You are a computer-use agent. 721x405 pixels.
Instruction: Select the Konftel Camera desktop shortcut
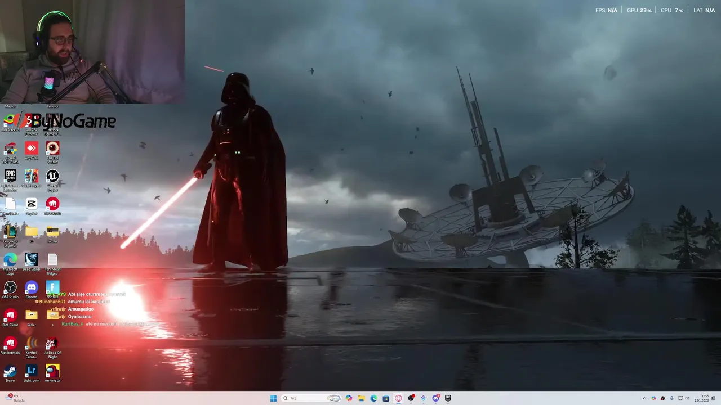click(32, 348)
